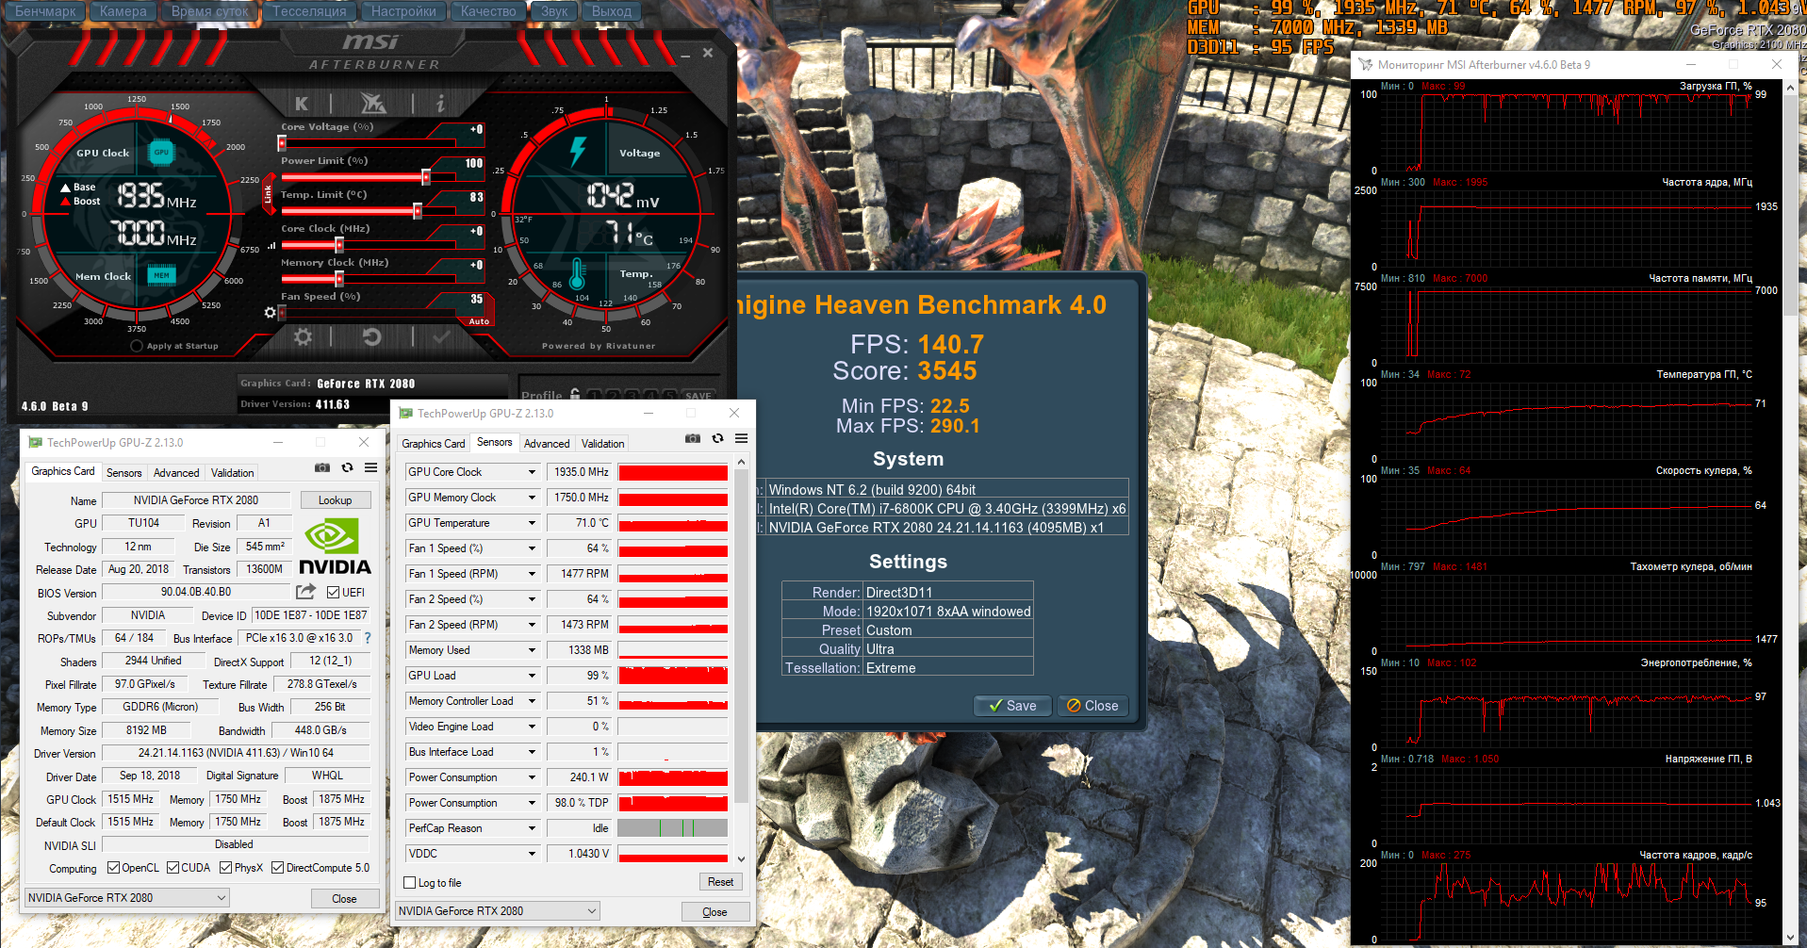This screenshot has width=1807, height=948.
Task: Open the Качество menu in Heaven
Action: click(x=487, y=11)
